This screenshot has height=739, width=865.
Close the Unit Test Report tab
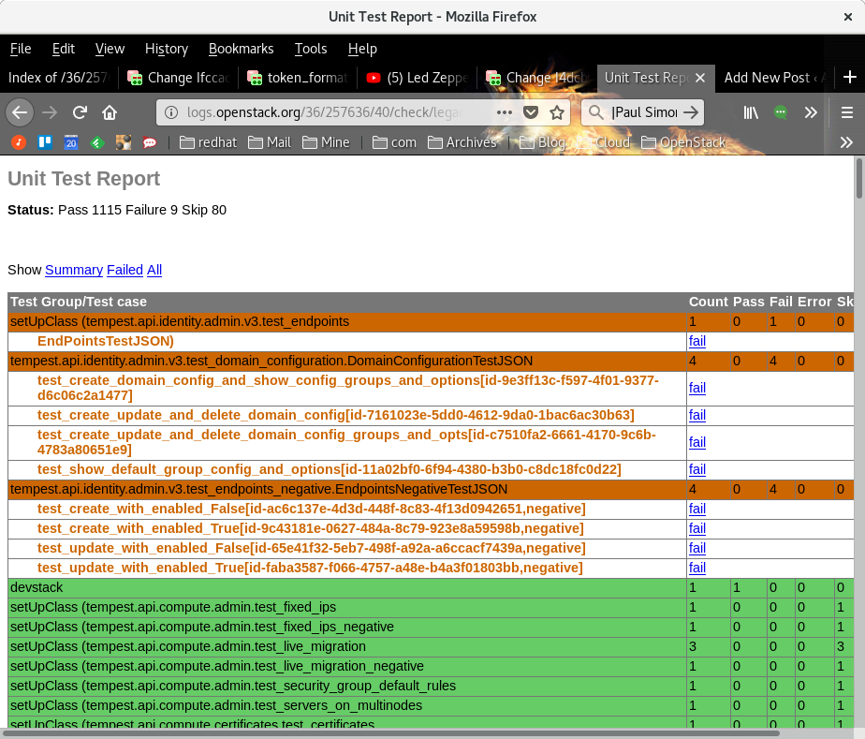700,78
